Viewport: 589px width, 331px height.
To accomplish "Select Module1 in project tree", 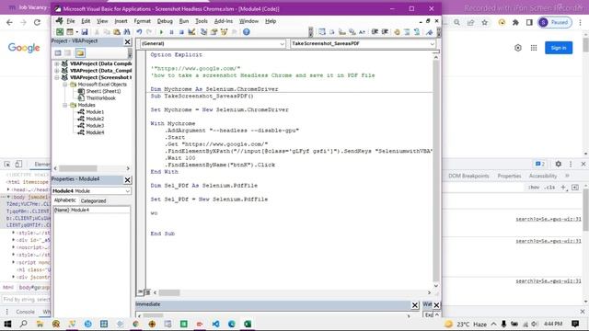I will pyautogui.click(x=95, y=112).
